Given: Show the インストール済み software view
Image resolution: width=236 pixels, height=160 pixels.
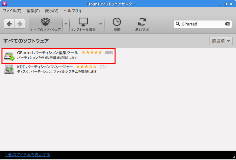Looking at the screenshot, I should pos(83,25).
